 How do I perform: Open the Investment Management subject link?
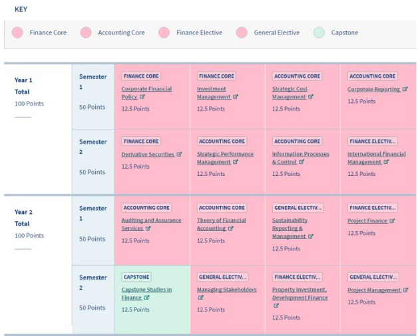(214, 93)
